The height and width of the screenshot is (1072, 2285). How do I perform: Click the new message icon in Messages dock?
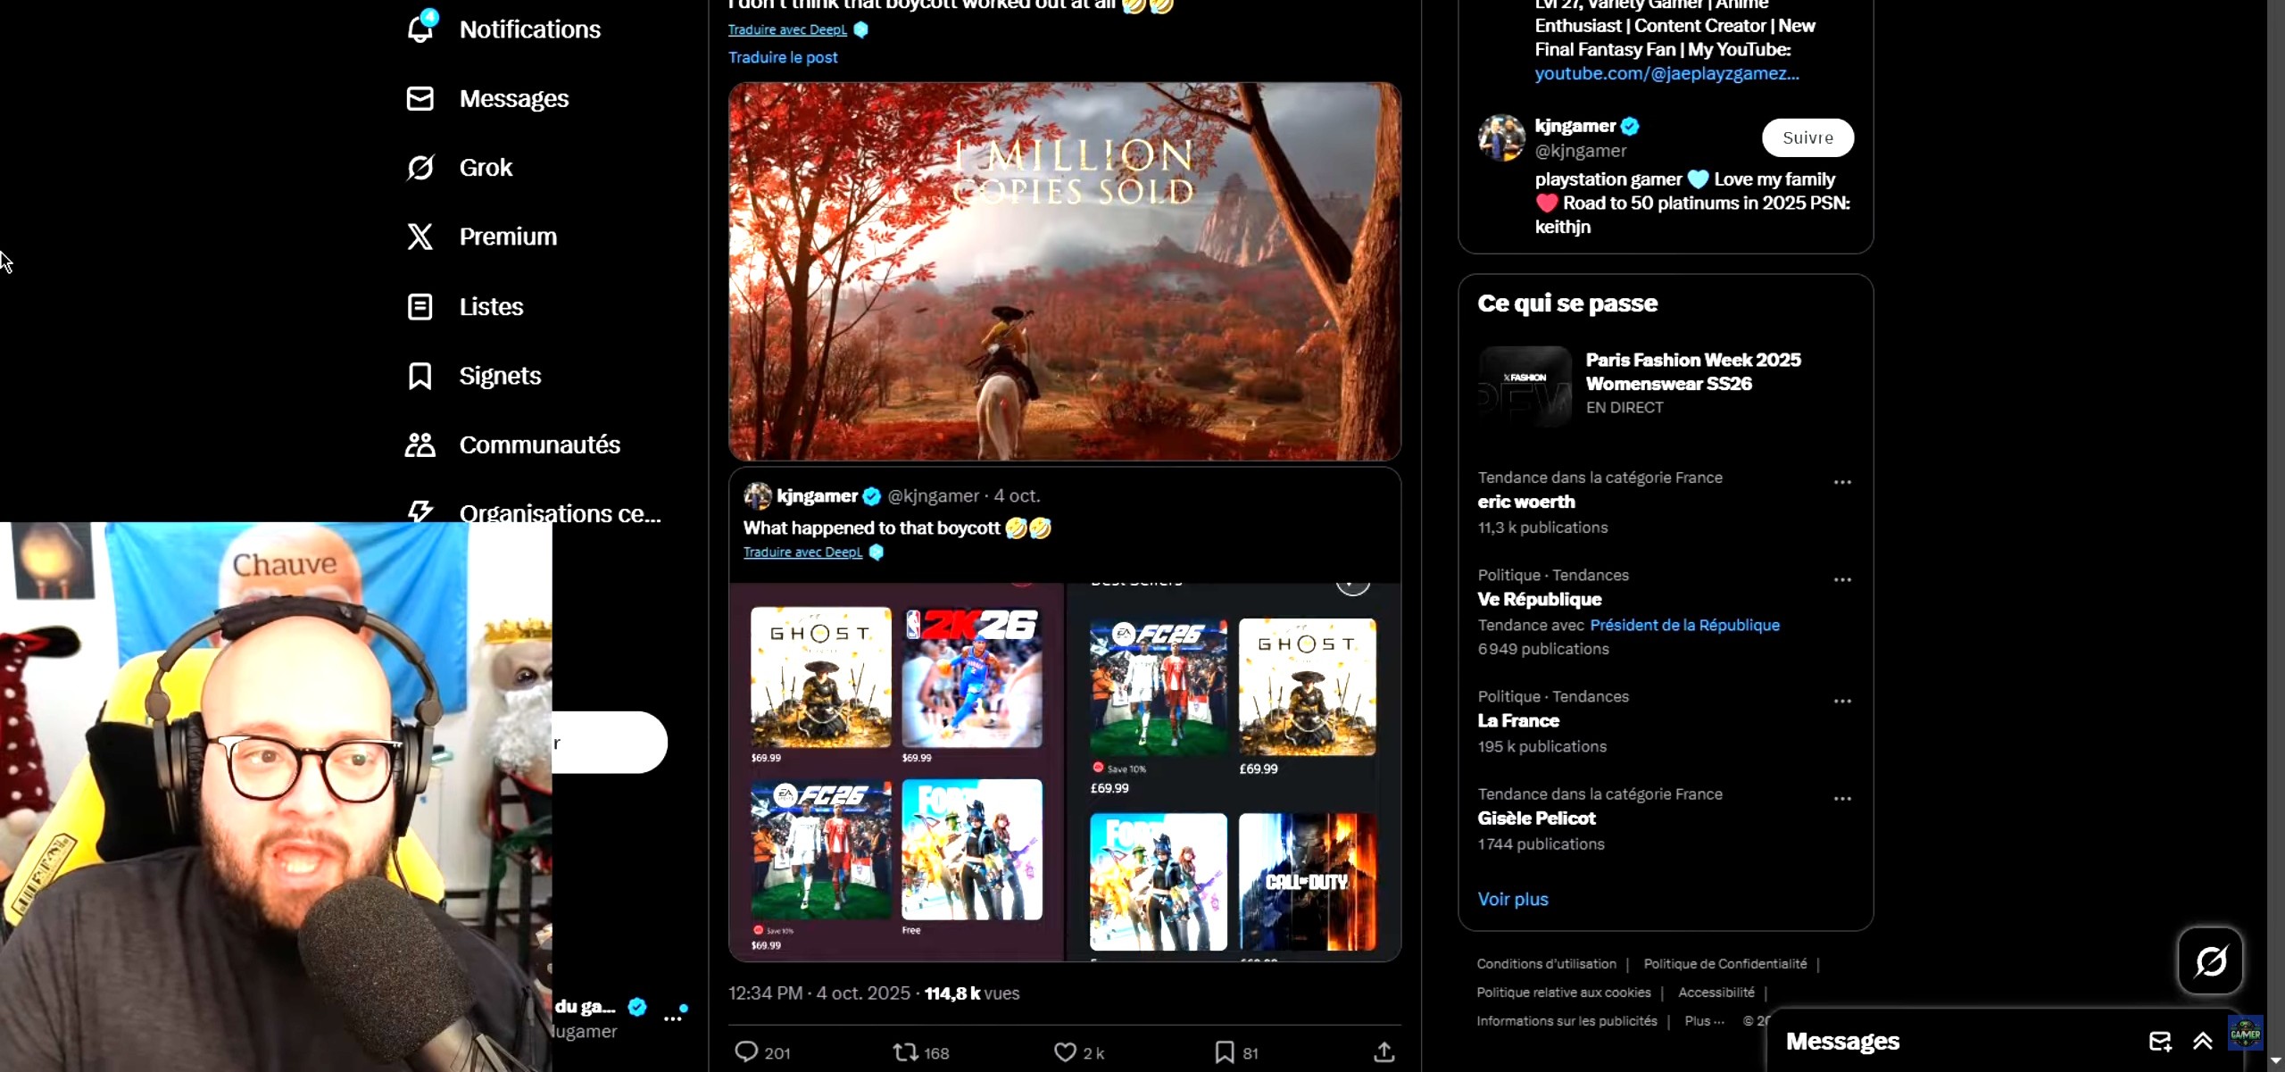[x=2160, y=1041]
